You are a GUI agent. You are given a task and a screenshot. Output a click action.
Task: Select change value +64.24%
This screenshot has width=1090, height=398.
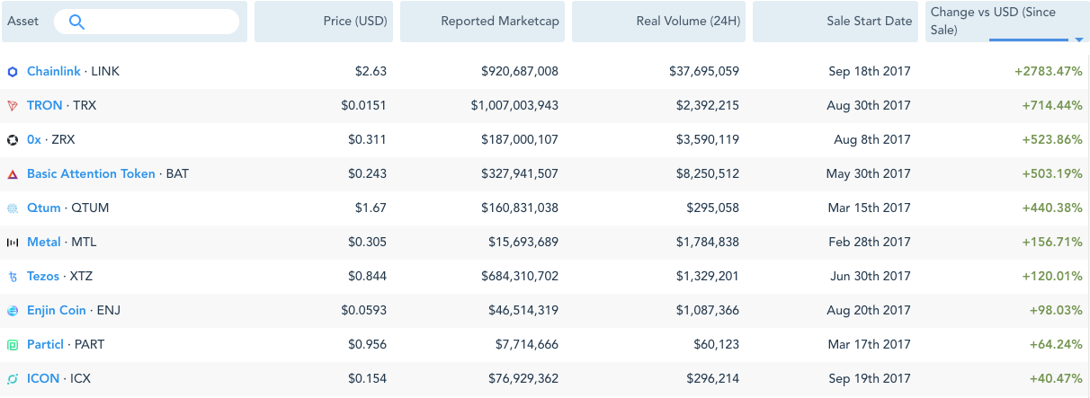tap(1056, 345)
